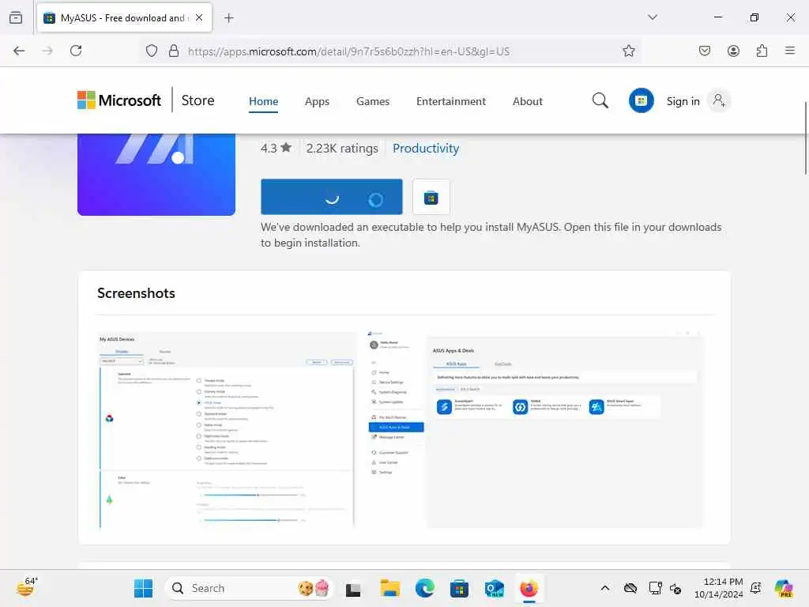Click the Firefox back arrow button

pyautogui.click(x=19, y=51)
